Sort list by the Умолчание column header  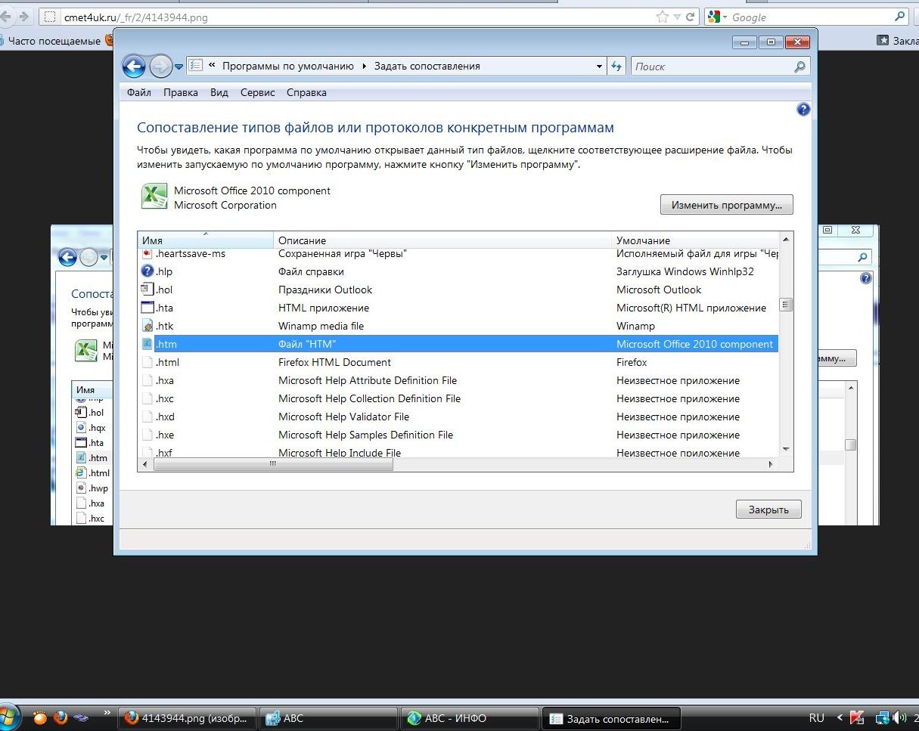point(694,240)
